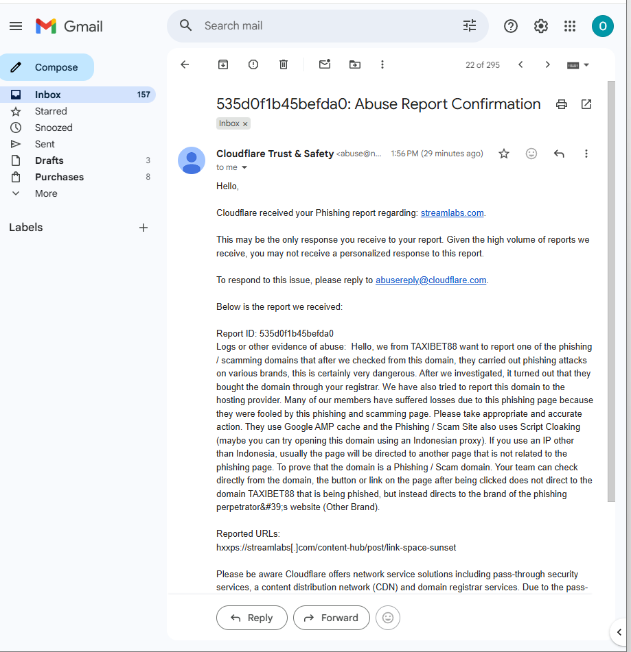The width and height of the screenshot is (631, 652).
Task: Open toolbar more options menu
Action: [382, 64]
